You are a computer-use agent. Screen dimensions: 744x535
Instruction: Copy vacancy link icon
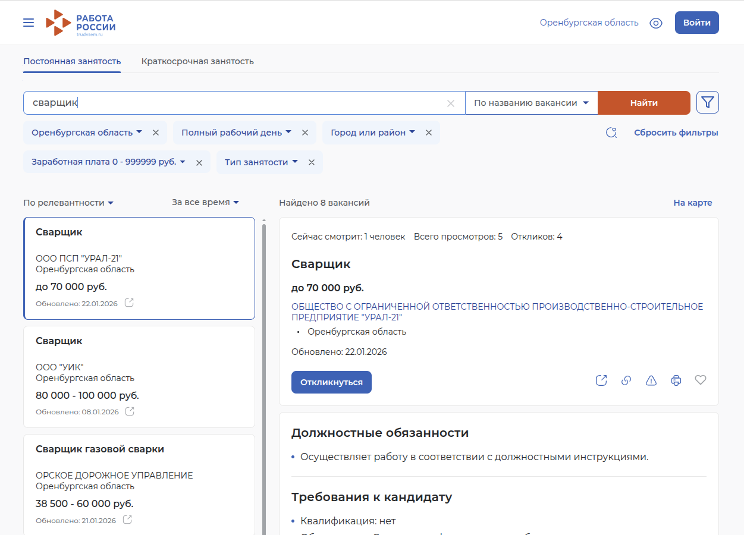(626, 380)
